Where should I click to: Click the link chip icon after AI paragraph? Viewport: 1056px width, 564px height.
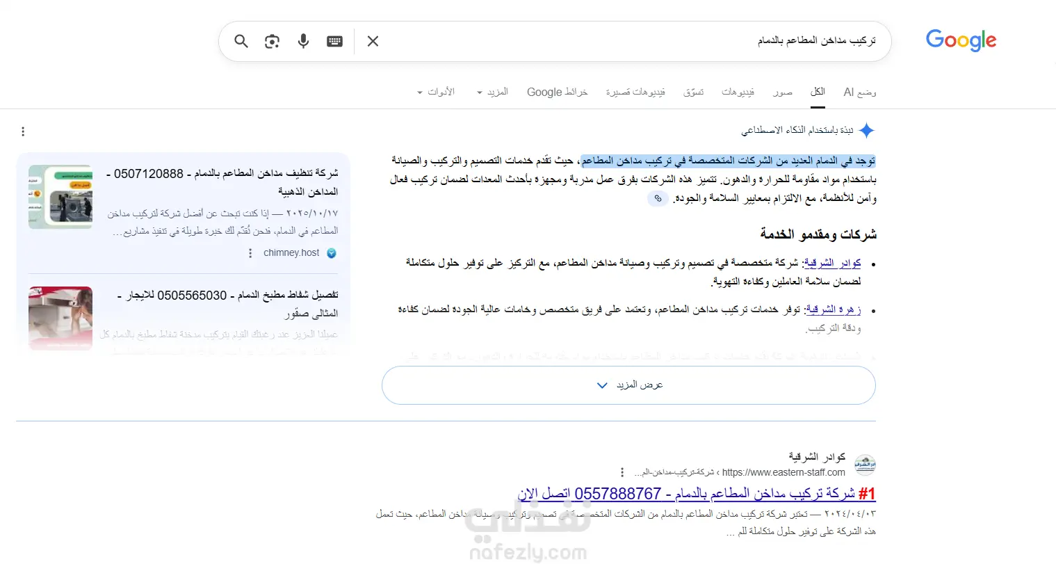(x=658, y=198)
